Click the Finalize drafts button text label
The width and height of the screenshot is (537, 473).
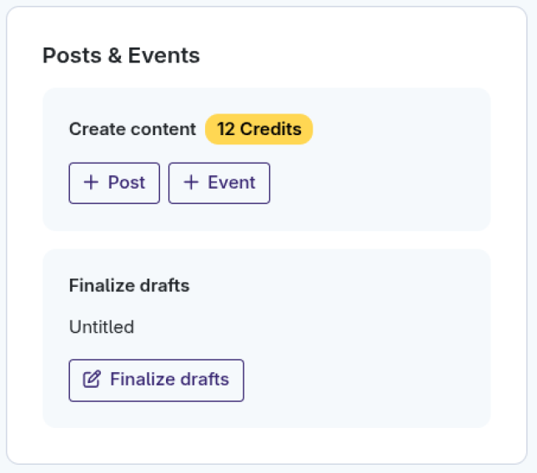(169, 380)
